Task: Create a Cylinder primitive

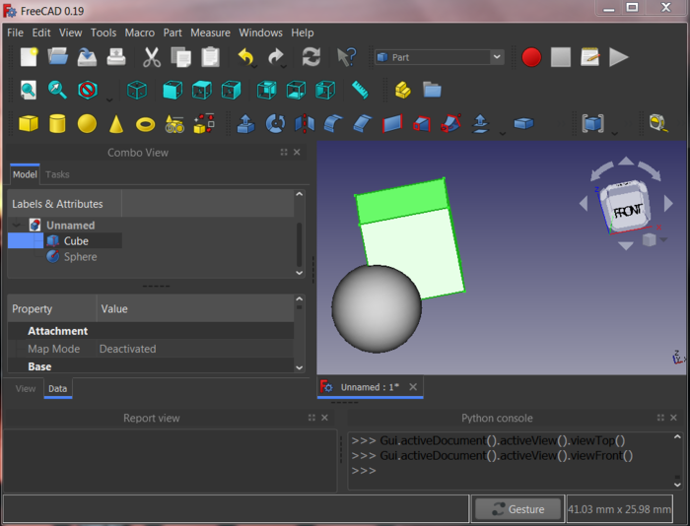Action: coord(57,123)
